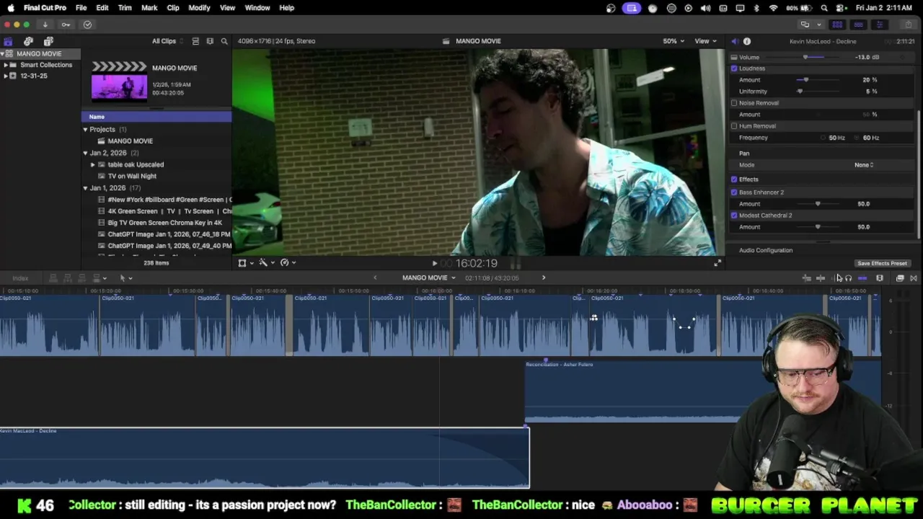Open clip appearance and filtering options
This screenshot has width=923, height=519.
pyautogui.click(x=210, y=41)
